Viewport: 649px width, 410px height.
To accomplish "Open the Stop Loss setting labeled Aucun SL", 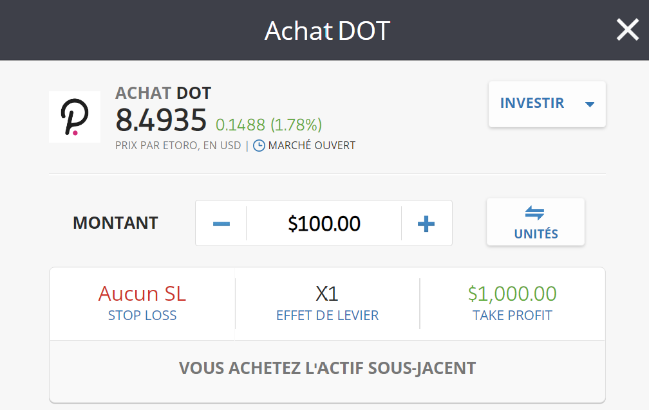I will [142, 303].
